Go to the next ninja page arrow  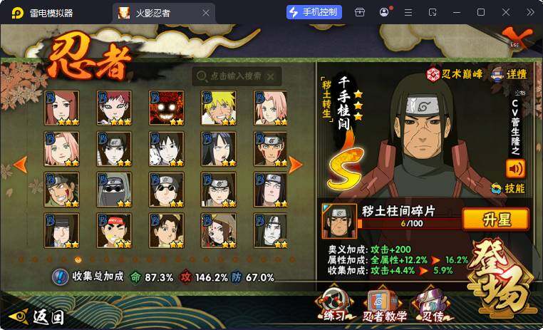coord(295,165)
